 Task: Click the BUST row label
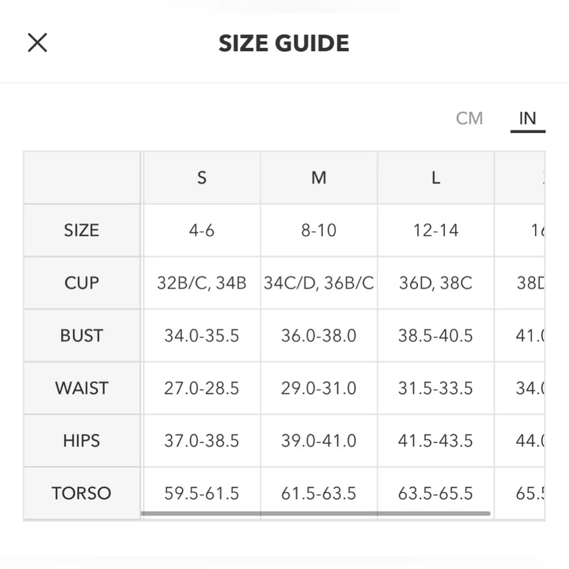point(81,336)
